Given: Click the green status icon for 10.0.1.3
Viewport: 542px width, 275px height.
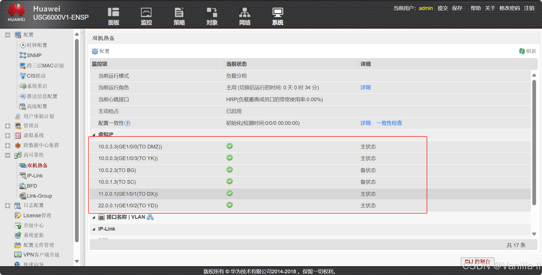Looking at the screenshot, I should [230, 181].
